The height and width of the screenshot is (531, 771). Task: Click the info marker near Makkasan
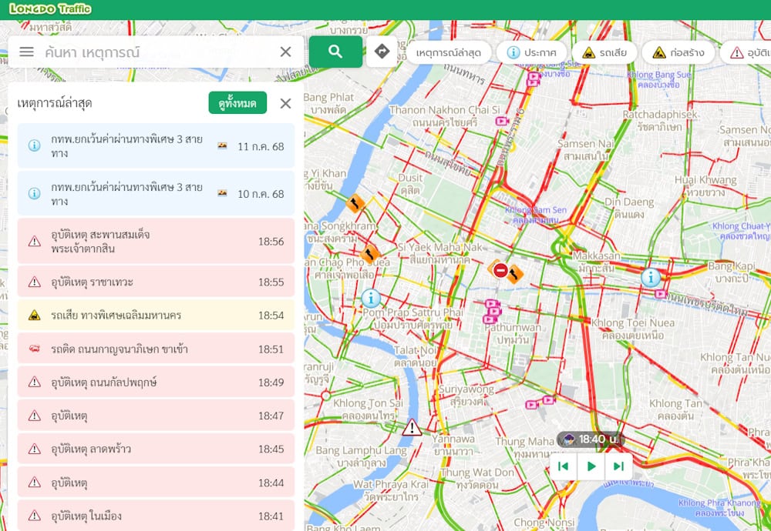click(651, 277)
